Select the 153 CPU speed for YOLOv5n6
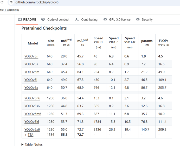180x146 pixels. [96, 98]
